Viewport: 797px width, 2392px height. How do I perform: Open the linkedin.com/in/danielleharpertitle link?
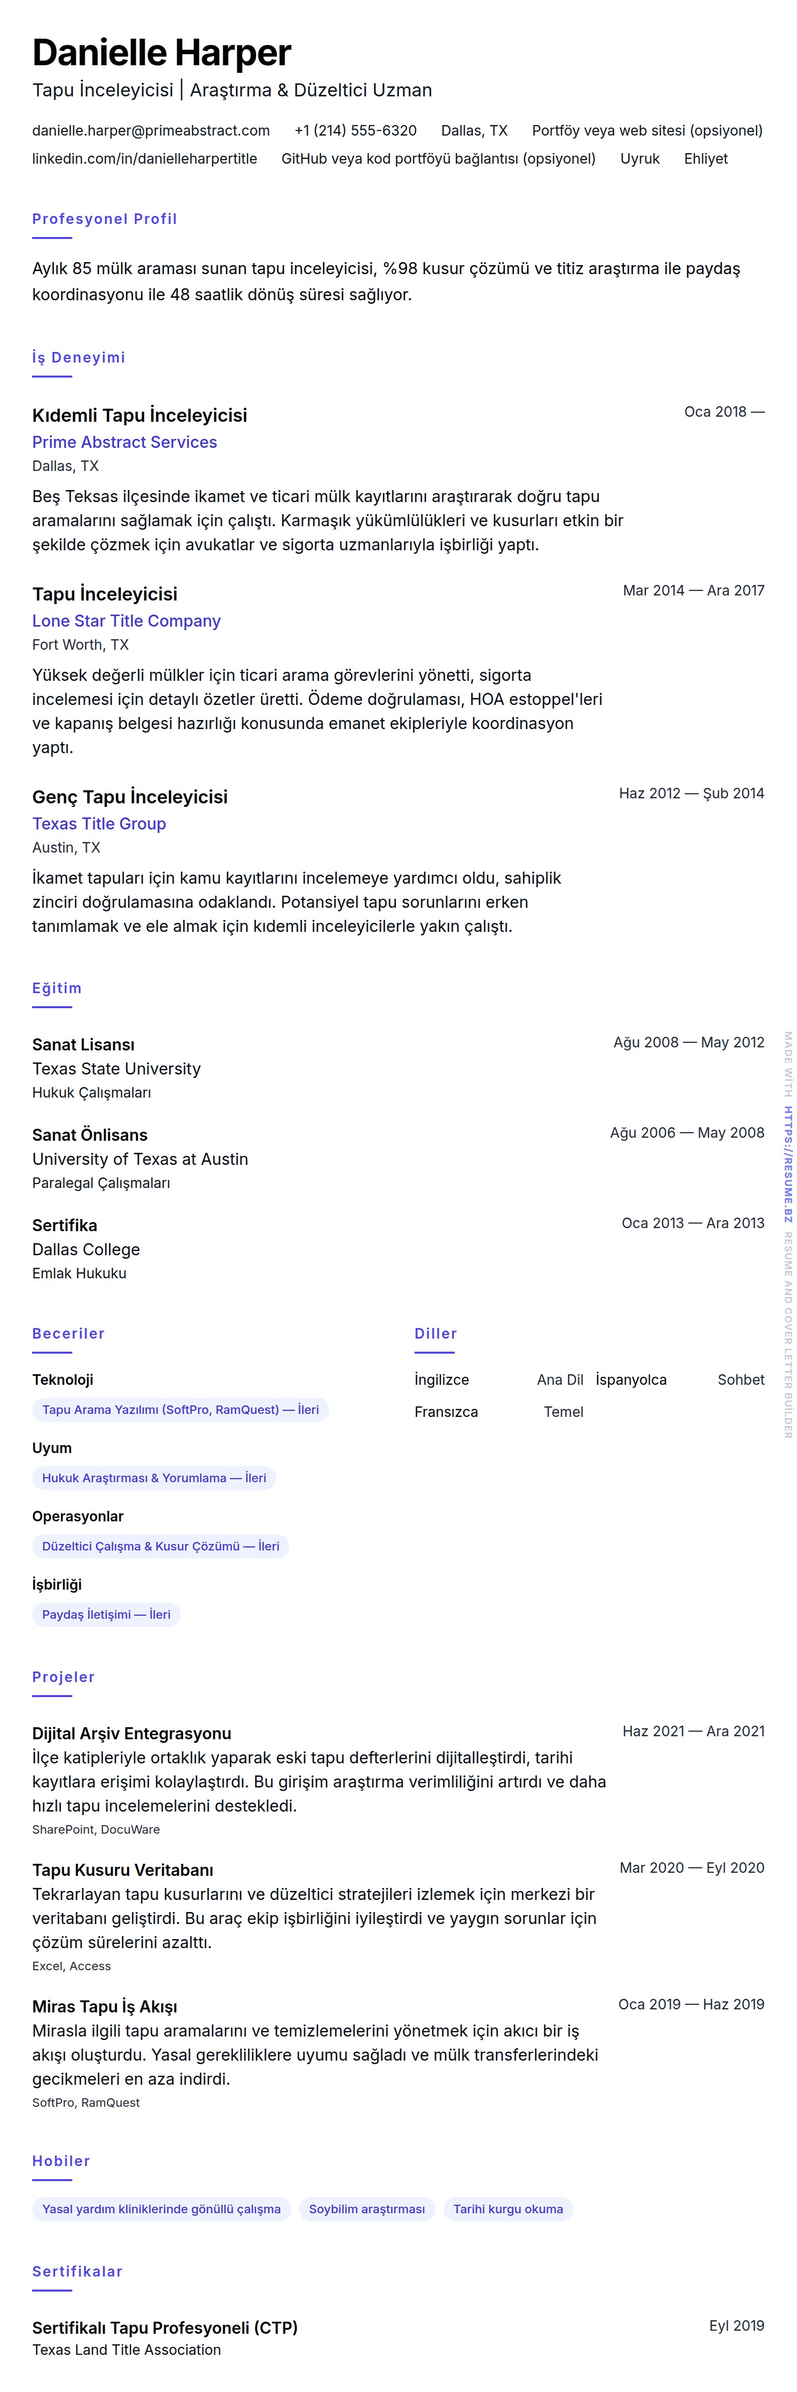(x=144, y=159)
